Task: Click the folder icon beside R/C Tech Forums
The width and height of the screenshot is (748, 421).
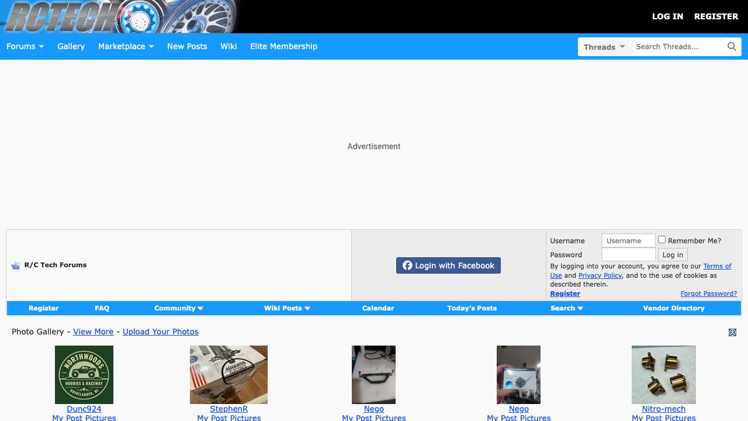Action: coord(16,265)
